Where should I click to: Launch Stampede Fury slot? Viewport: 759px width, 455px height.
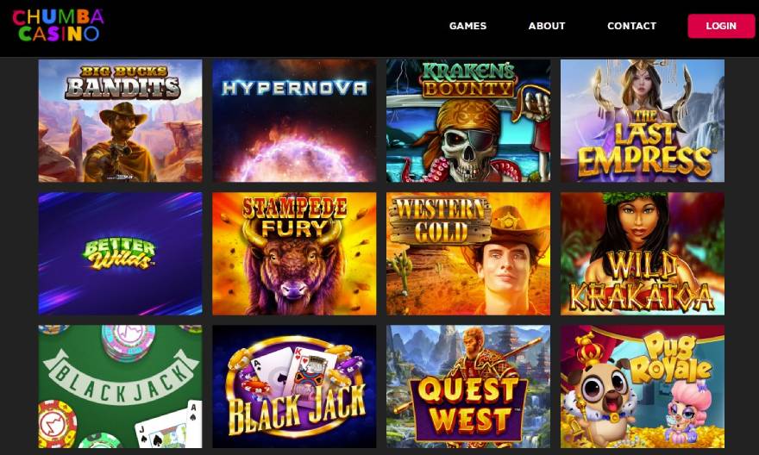[294, 253]
